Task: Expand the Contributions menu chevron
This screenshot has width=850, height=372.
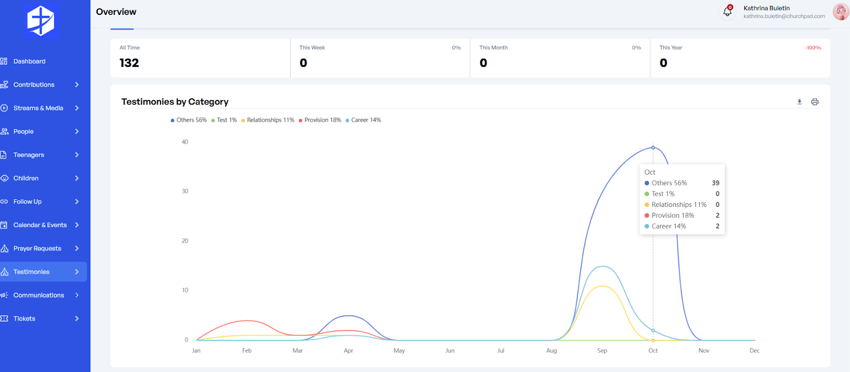Action: 77,85
